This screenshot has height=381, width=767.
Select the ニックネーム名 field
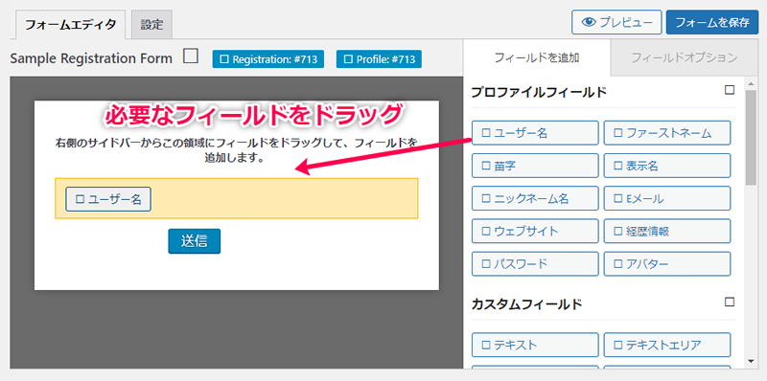coord(535,198)
